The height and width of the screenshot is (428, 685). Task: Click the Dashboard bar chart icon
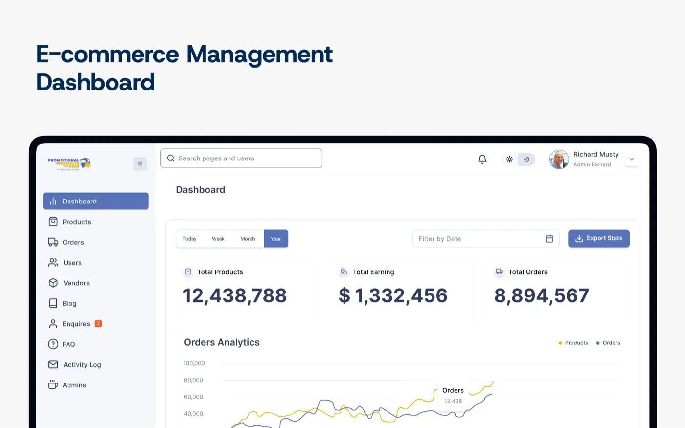point(53,201)
